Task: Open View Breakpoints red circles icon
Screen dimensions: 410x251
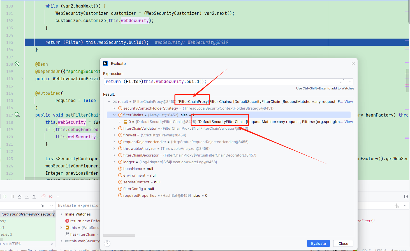Action: point(43,196)
